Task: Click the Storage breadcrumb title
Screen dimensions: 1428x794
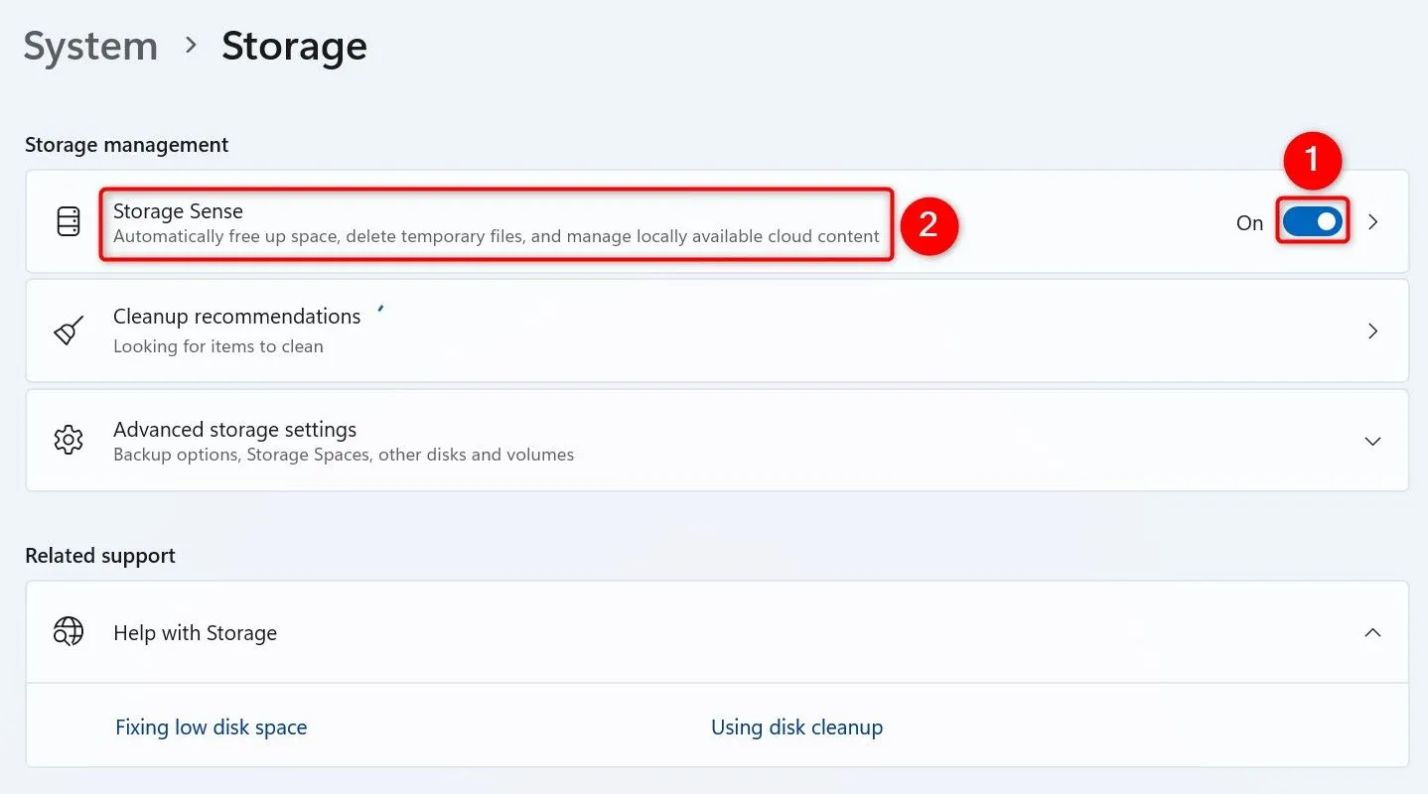Action: coord(293,46)
